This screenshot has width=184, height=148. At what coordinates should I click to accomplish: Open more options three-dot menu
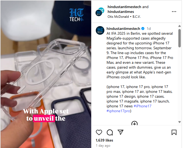click(x=174, y=12)
